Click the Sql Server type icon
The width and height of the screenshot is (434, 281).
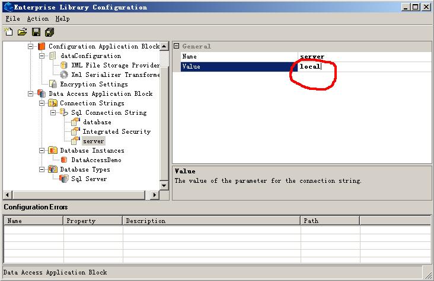click(64, 179)
